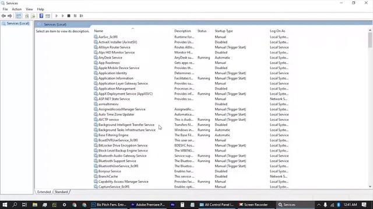
Task: Click the scroll down arrow of the list
Action: [370, 187]
